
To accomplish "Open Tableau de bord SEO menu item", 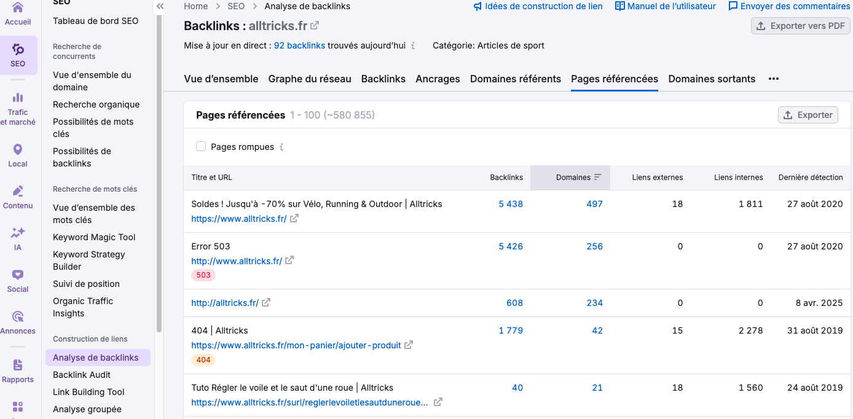I will [x=96, y=21].
